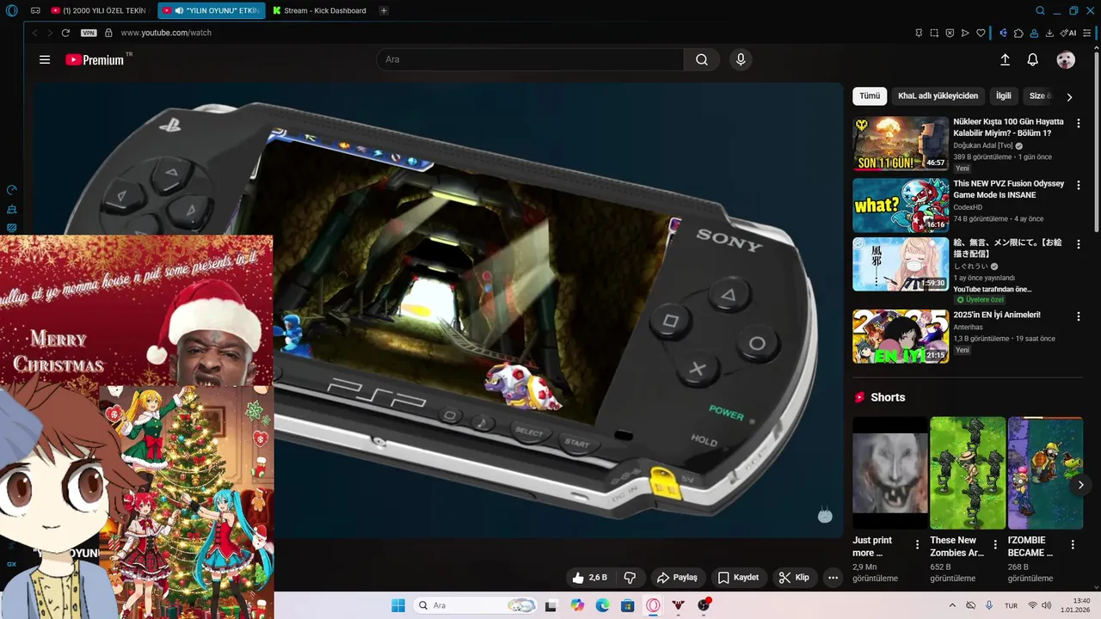The height and width of the screenshot is (619, 1101).
Task: Like the video with 2,6 B thumbs up
Action: [590, 578]
